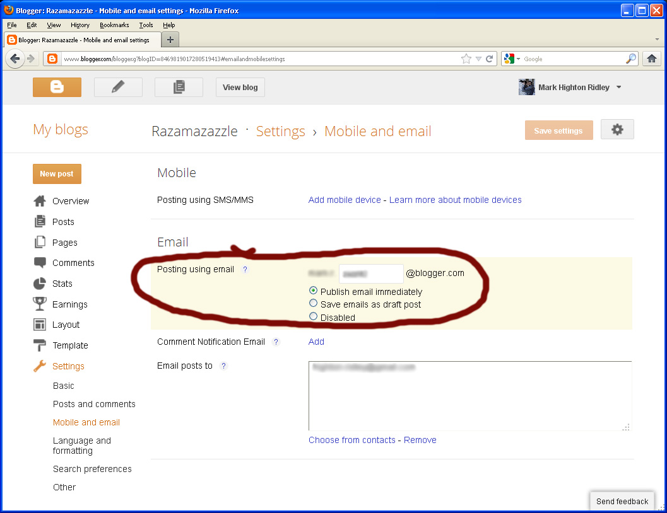Select the Blogger Razamazazzle browser tab
Screen dimensions: 667x513
click(x=83, y=40)
